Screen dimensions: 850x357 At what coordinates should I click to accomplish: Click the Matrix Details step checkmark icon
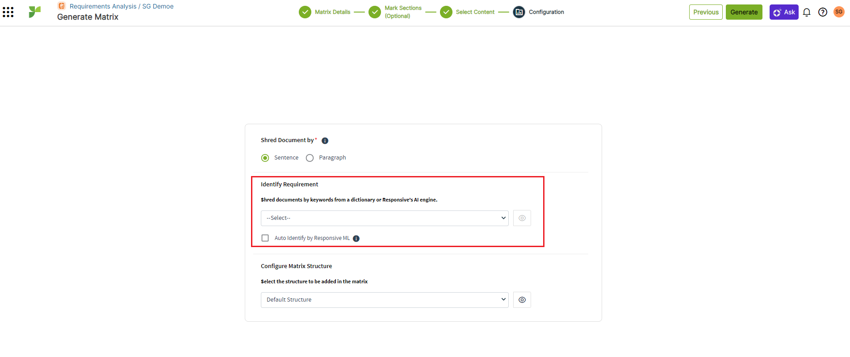click(x=305, y=12)
